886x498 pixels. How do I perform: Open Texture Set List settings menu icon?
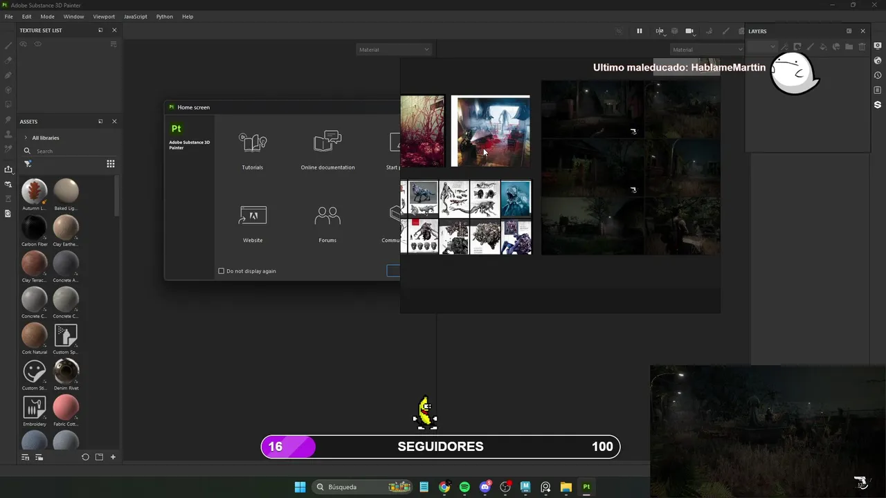coord(114,44)
